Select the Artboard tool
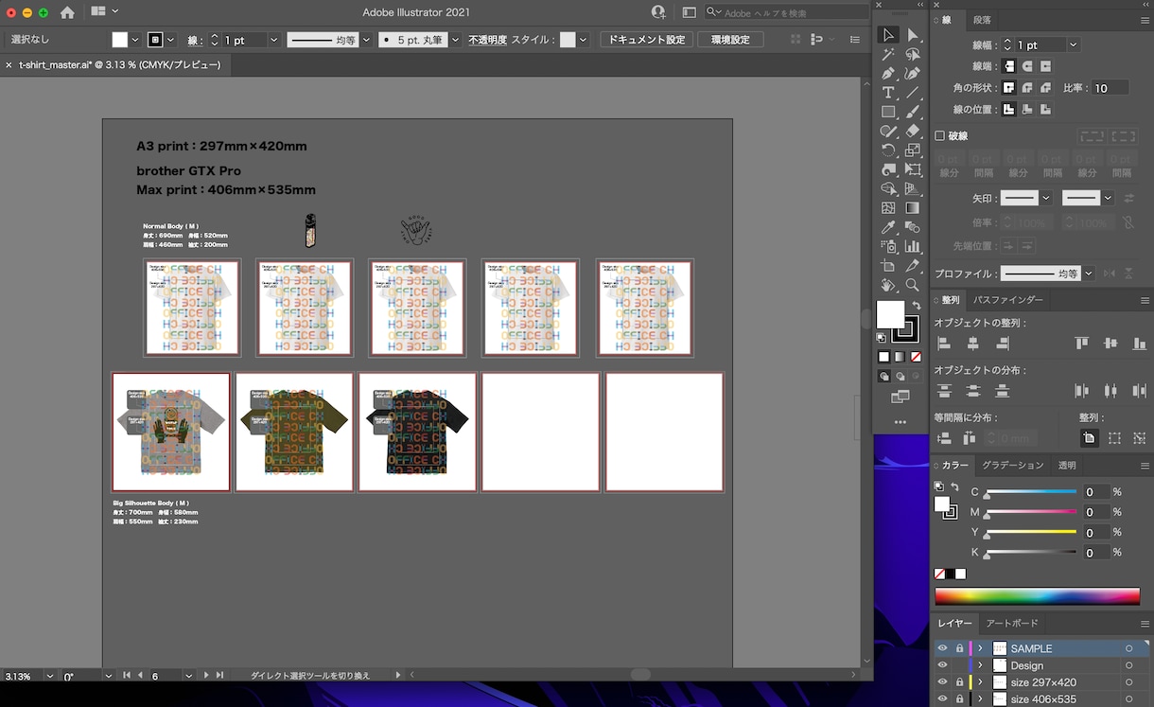The width and height of the screenshot is (1154, 707). click(x=888, y=266)
